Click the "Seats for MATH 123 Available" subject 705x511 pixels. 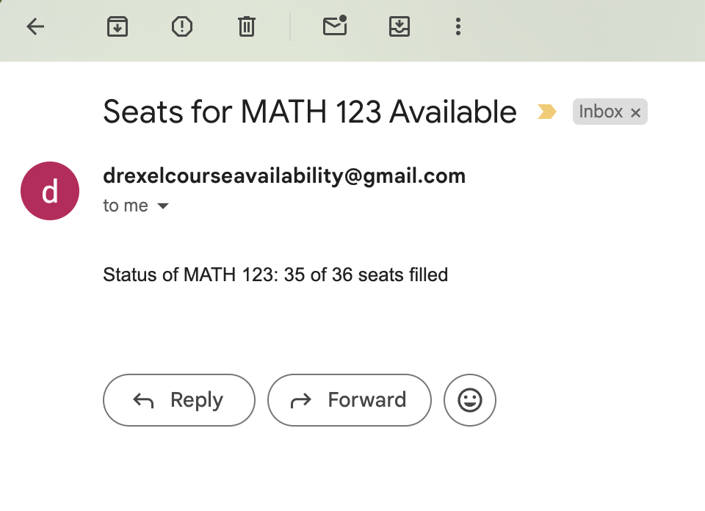tap(310, 112)
